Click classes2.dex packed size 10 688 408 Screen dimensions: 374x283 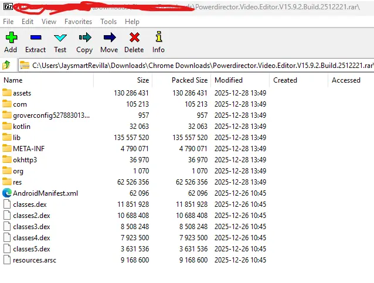[192, 216]
